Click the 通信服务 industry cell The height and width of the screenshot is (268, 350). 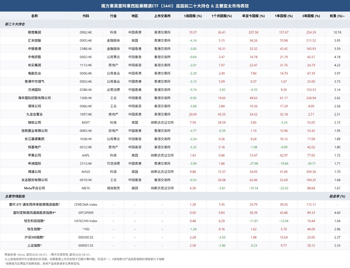[113, 188]
